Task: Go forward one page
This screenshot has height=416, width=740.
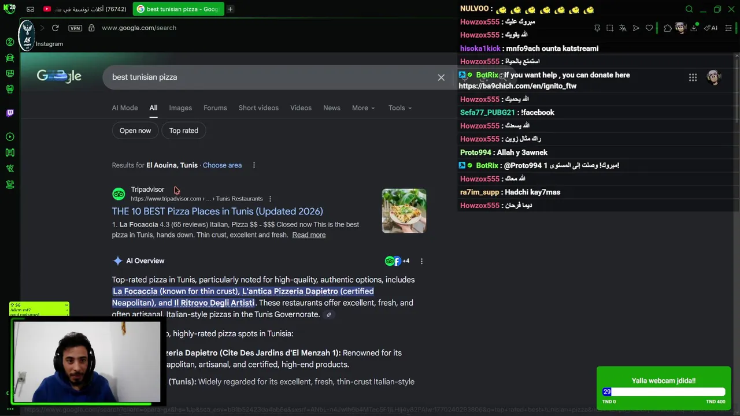Action: click(42, 28)
